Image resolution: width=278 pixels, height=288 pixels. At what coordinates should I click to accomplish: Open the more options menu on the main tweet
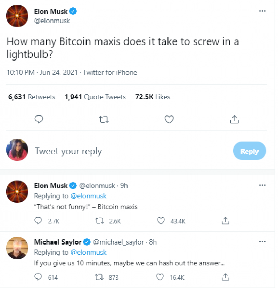[262, 11]
